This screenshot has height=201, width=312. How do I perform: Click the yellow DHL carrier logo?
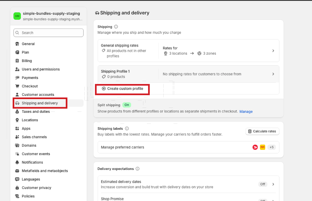pos(263,147)
